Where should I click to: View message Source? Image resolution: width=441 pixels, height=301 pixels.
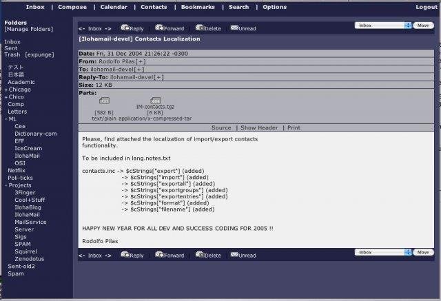coord(221,127)
